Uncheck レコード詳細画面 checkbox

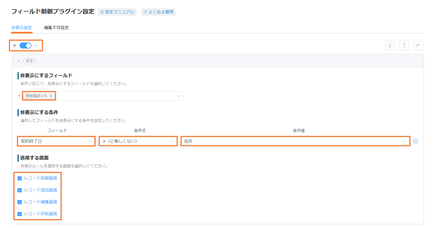(x=20, y=178)
